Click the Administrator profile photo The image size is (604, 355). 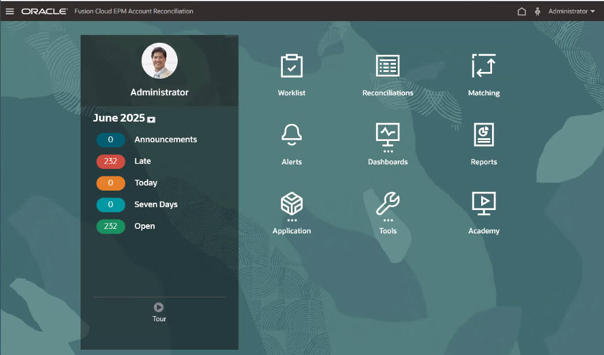[159, 60]
